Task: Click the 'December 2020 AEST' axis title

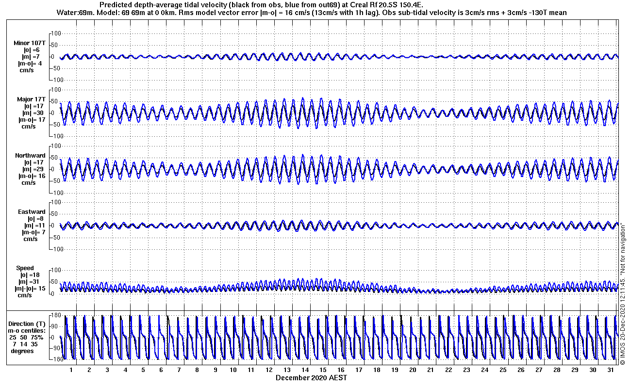Action: pos(311,378)
